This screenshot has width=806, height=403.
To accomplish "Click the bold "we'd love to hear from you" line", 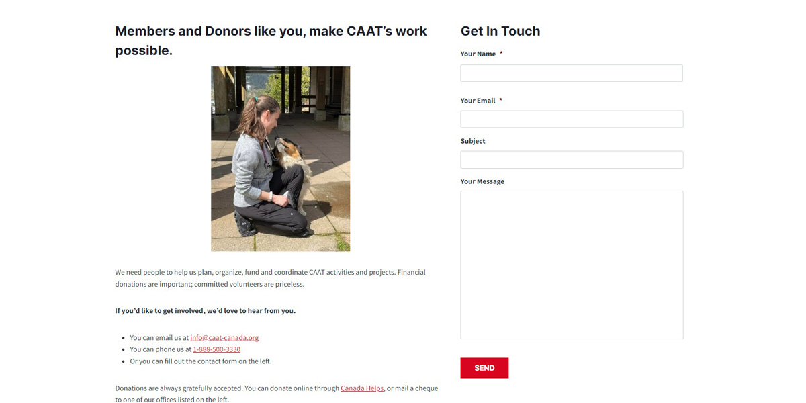I will click(x=205, y=311).
